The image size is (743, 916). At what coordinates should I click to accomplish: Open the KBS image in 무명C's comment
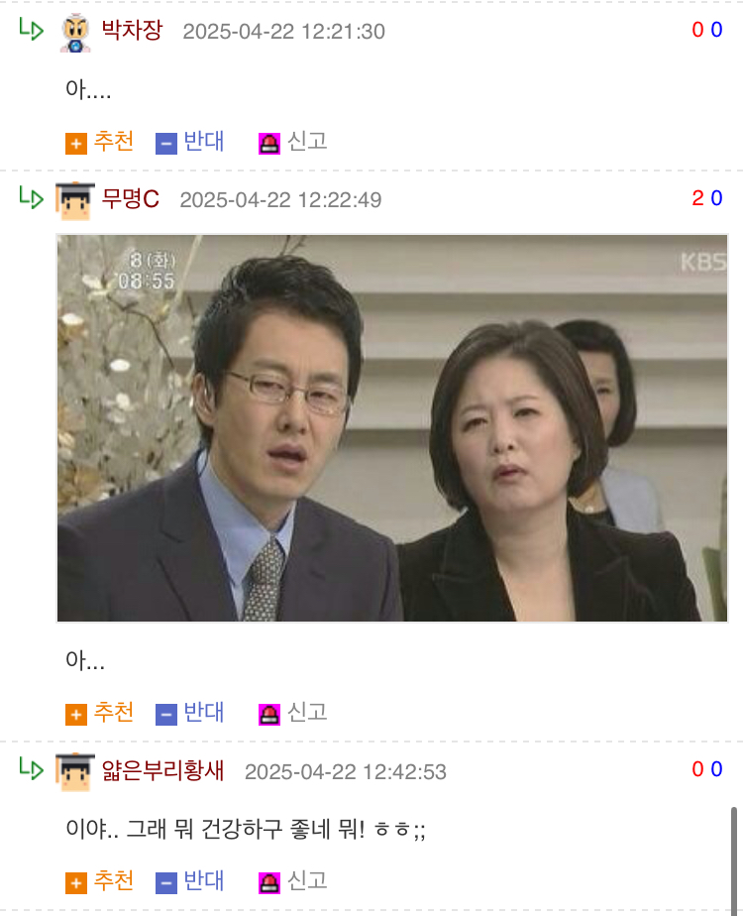point(392,428)
